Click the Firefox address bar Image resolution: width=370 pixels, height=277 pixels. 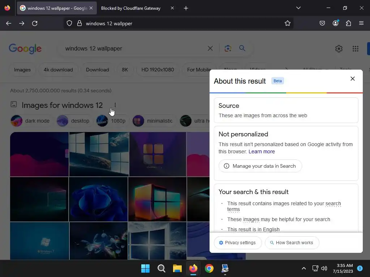pyautogui.click(x=179, y=23)
